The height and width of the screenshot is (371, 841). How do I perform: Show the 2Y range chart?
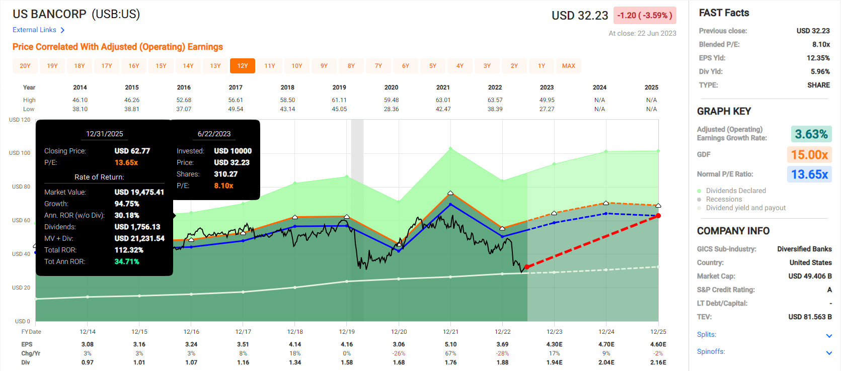tap(514, 66)
